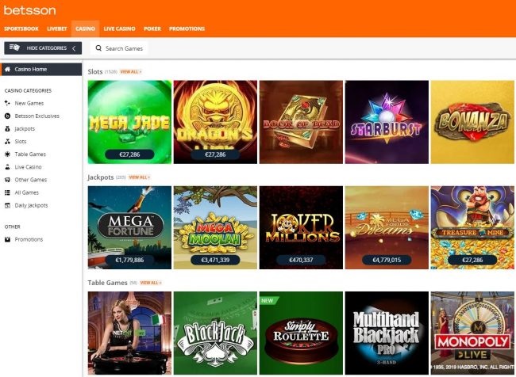The image size is (516, 377).
Task: Open the Daily Jackpots category
Action: [31, 205]
